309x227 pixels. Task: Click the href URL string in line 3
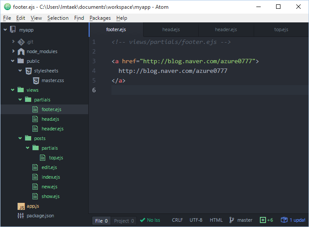[198, 61]
